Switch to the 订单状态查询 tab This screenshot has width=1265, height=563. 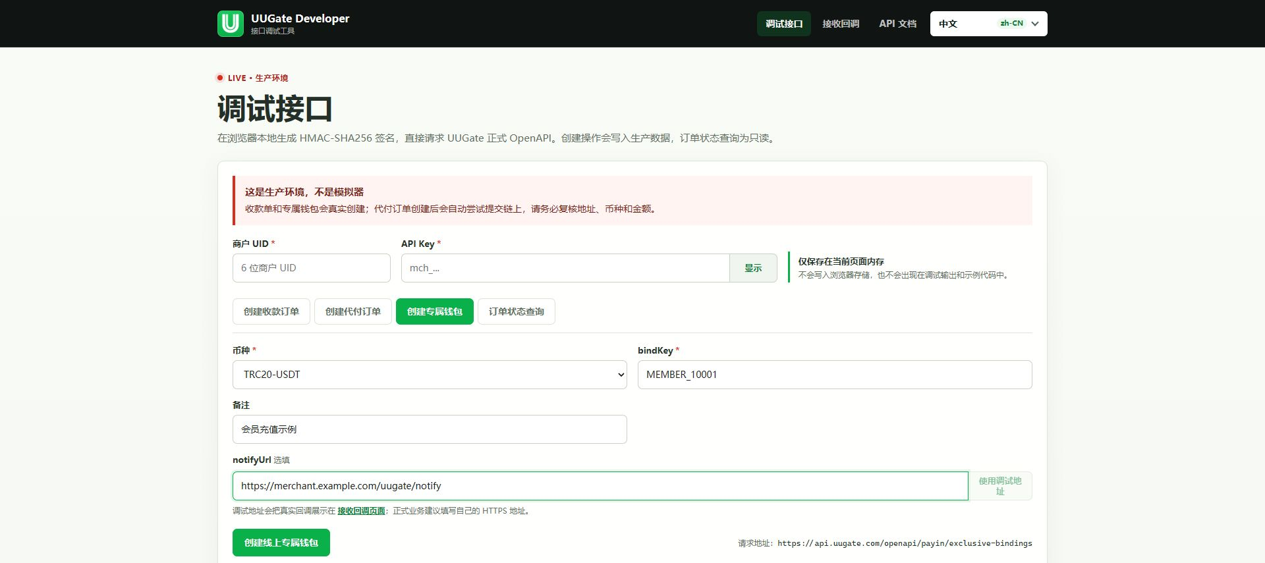pos(517,311)
